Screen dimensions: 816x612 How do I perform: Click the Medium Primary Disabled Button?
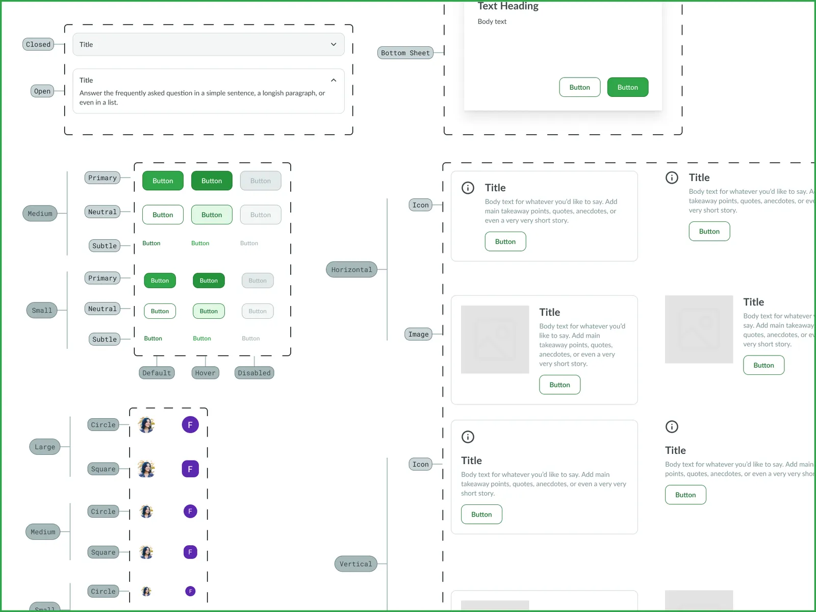click(261, 181)
